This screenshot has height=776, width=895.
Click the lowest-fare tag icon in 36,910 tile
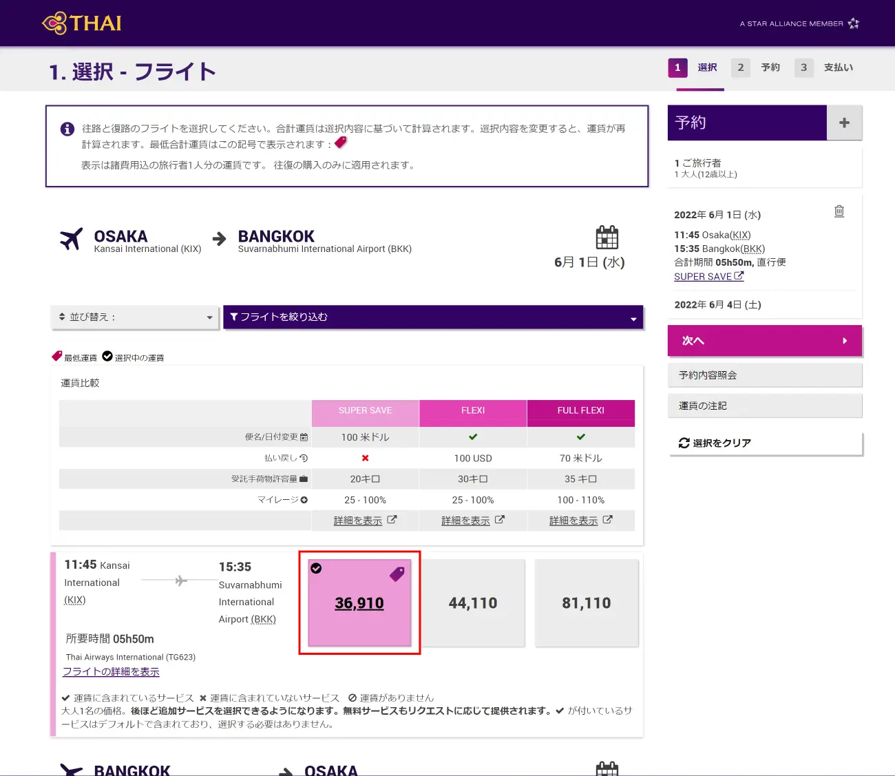(x=397, y=574)
